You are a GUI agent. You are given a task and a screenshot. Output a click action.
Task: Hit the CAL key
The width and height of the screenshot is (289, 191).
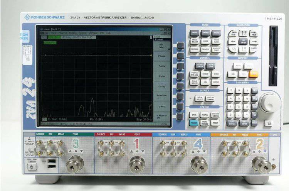205,82
